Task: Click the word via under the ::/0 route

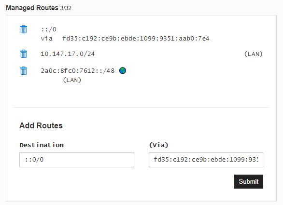Action: click(47, 39)
